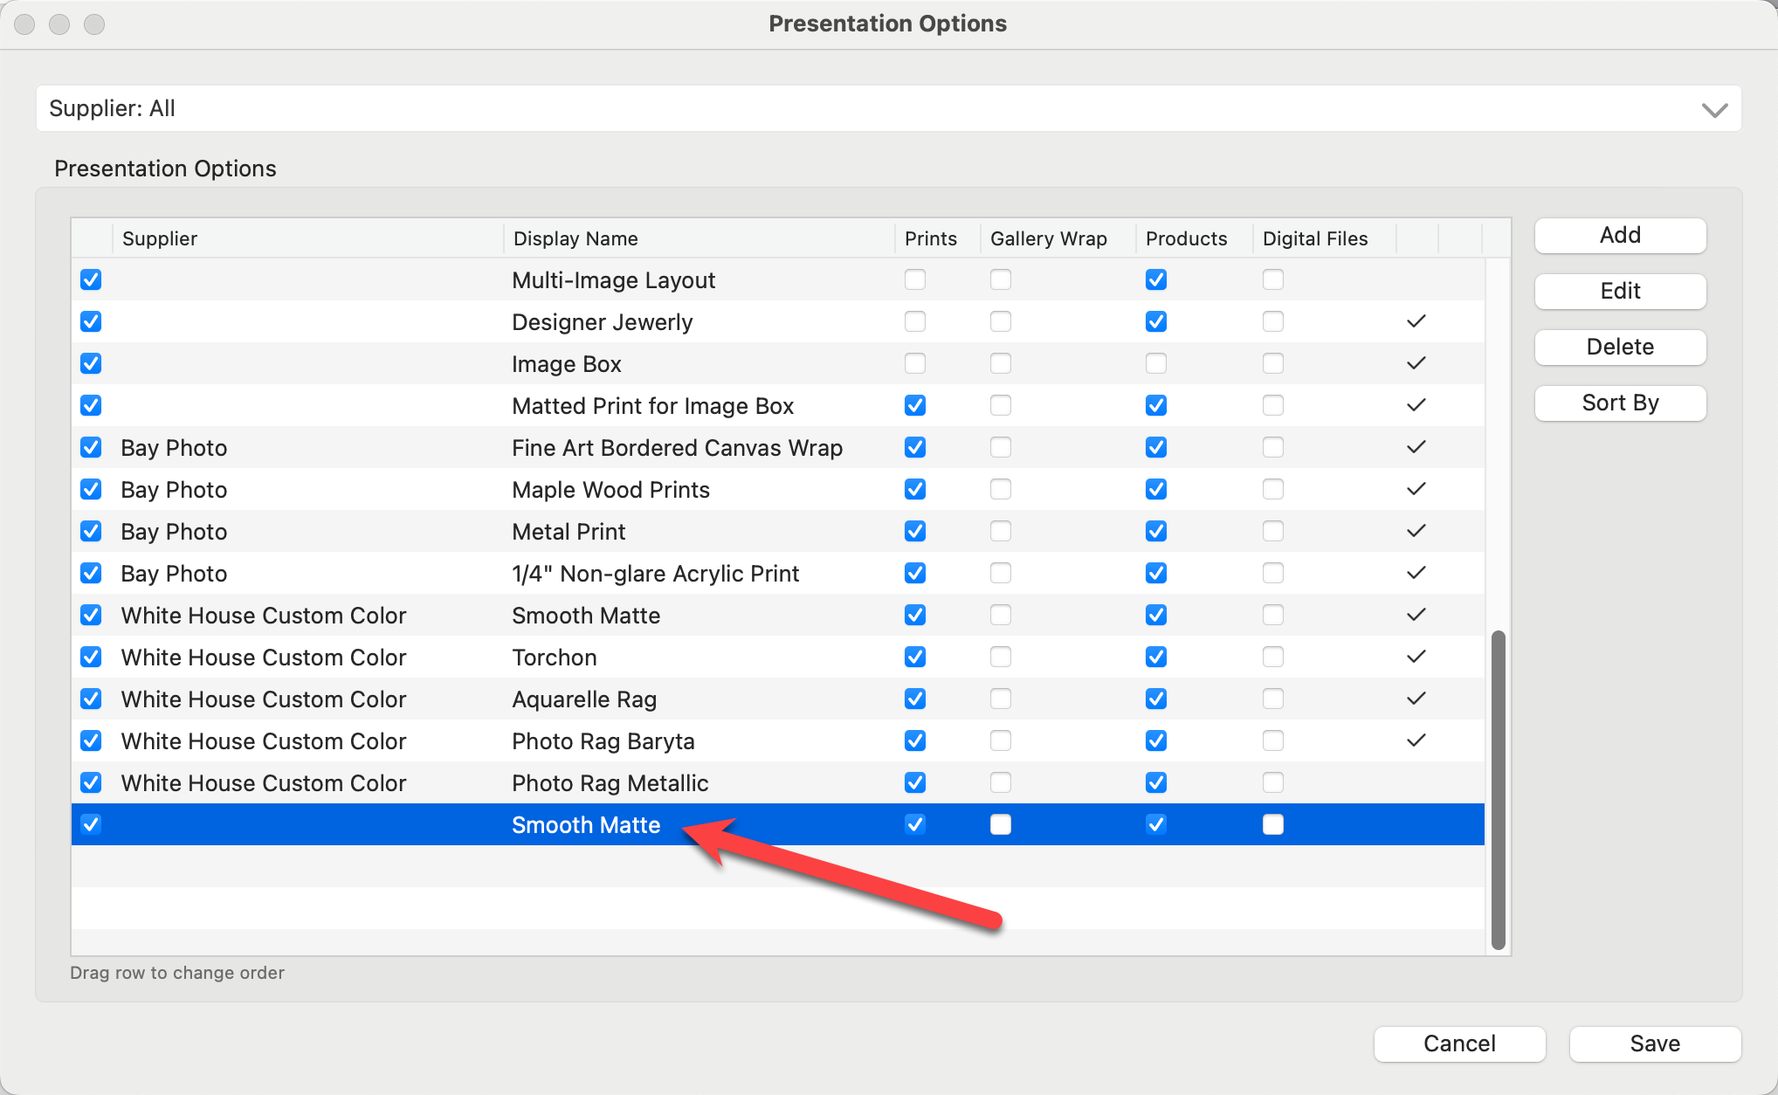Check Products box for Image Box

click(x=1156, y=363)
